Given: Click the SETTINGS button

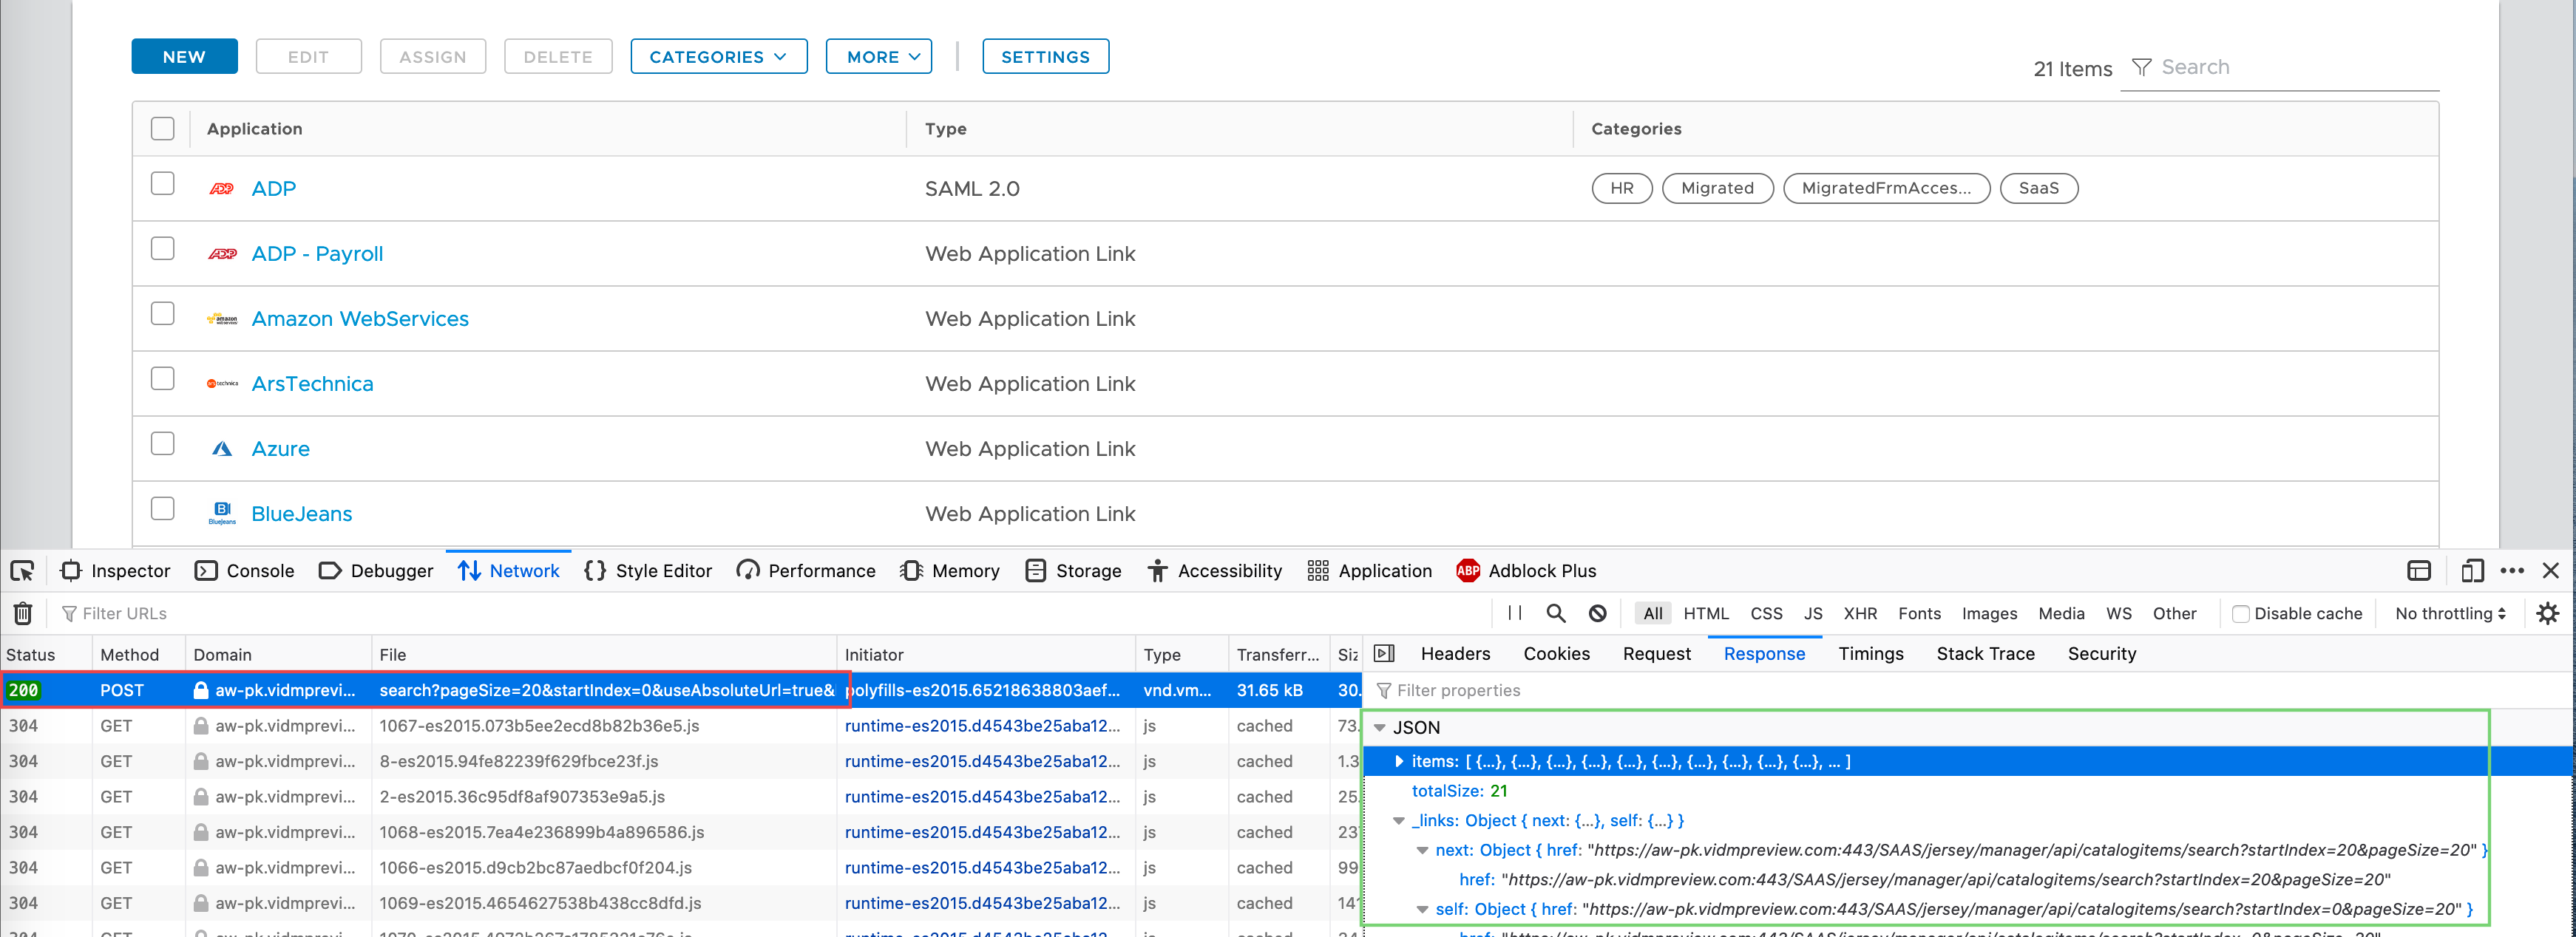Looking at the screenshot, I should pos(1045,57).
